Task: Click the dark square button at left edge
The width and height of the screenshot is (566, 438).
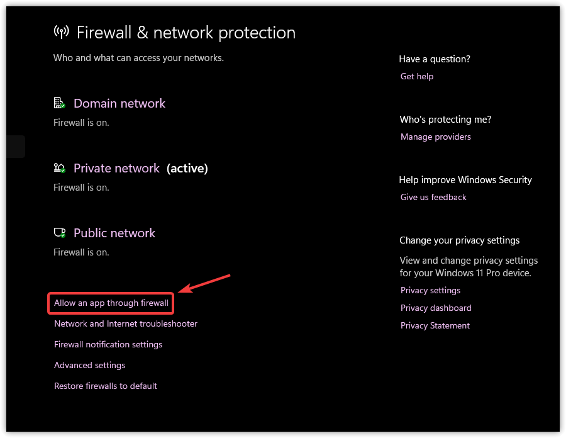Action: pos(15,147)
